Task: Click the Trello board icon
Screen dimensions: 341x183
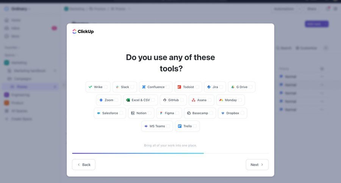Action: (180, 126)
